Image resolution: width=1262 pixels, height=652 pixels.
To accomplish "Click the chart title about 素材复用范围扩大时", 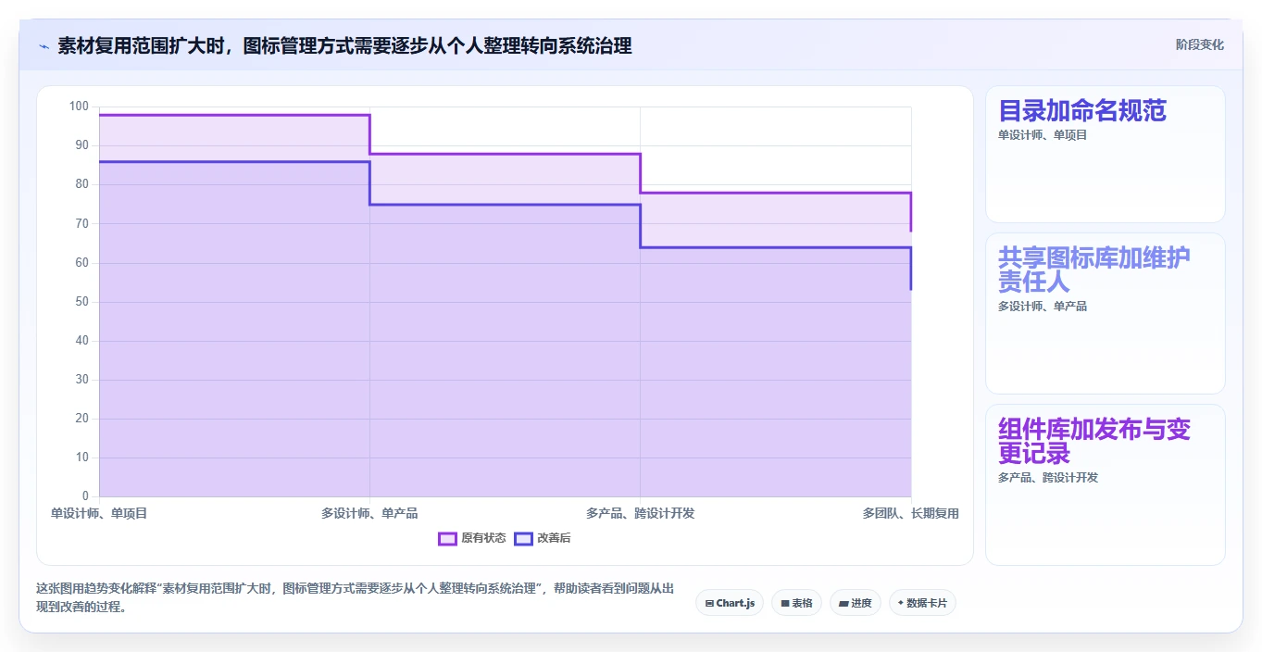I will point(344,46).
